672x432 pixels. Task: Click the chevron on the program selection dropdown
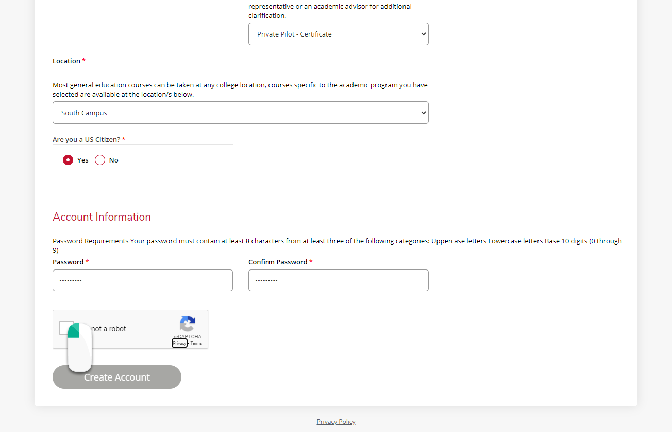(423, 33)
